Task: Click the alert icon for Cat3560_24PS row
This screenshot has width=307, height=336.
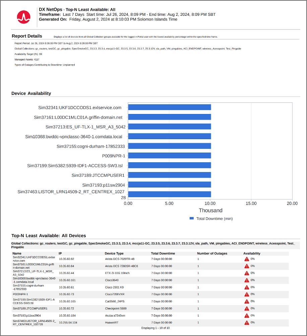Action: point(247,301)
